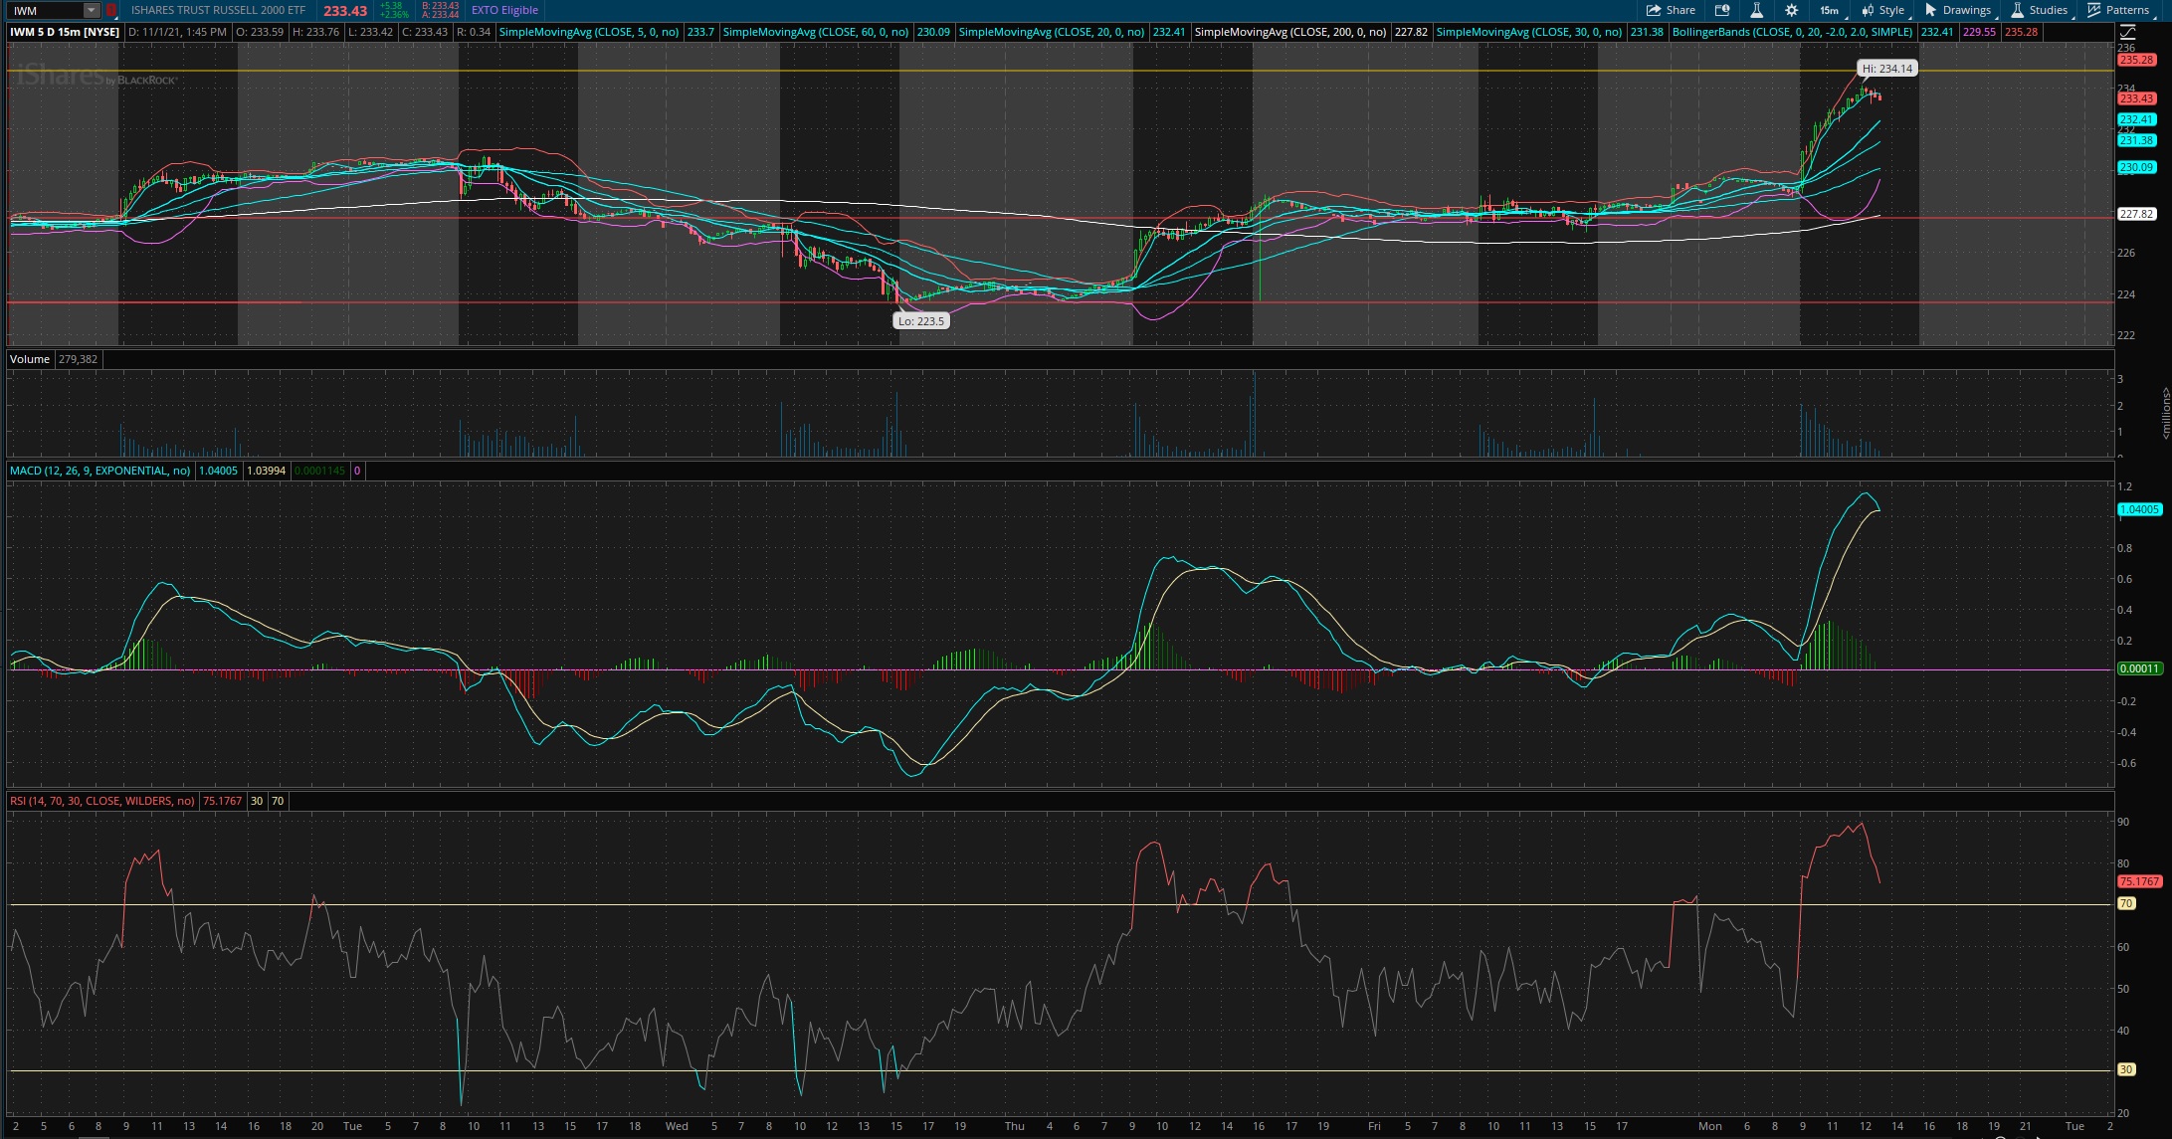This screenshot has width=2172, height=1139.
Task: Click the 227.82 white SMA200 axis tag
Action: pyautogui.click(x=2136, y=214)
